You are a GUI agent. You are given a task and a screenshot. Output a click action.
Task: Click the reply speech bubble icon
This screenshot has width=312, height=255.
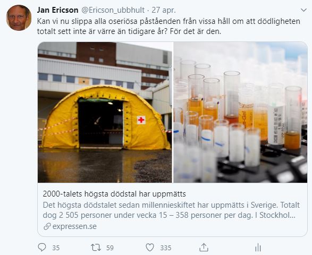[x=42, y=248]
